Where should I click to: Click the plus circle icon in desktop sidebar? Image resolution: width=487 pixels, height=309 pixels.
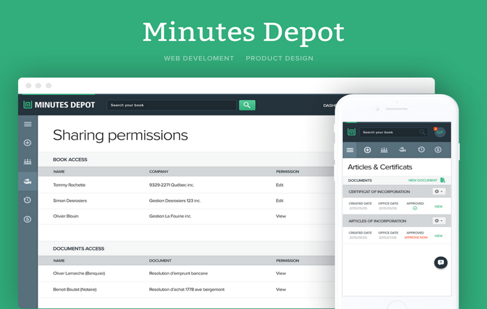point(28,143)
